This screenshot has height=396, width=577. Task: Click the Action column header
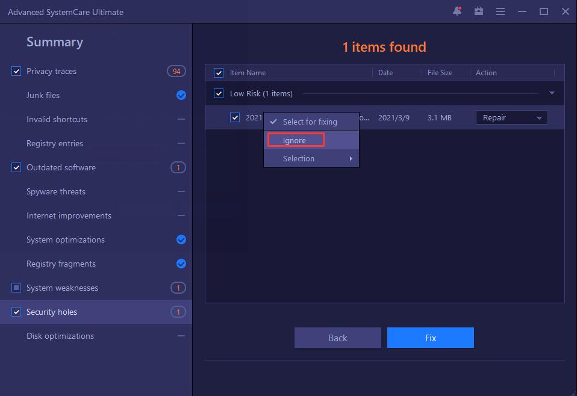point(486,73)
